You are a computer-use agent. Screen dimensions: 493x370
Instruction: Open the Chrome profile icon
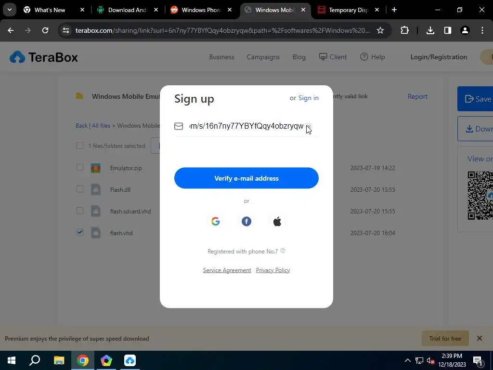465,30
